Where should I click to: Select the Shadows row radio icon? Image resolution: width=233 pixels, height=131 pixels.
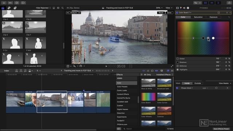click(x=178, y=62)
